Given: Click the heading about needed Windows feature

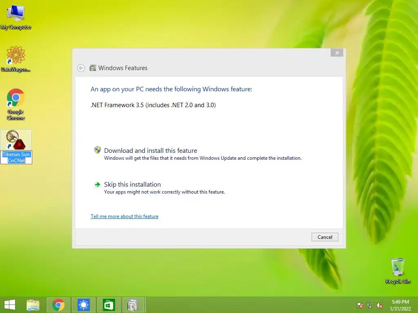Looking at the screenshot, I should (x=171, y=89).
